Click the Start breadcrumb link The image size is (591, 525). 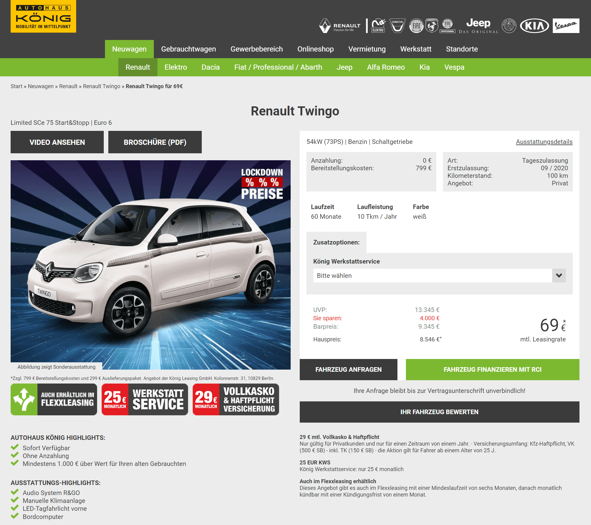[16, 86]
